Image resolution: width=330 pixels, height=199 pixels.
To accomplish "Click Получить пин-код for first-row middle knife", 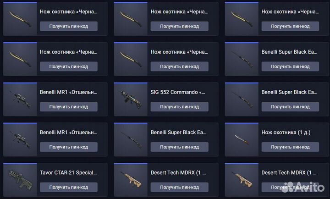I will 180,26.
